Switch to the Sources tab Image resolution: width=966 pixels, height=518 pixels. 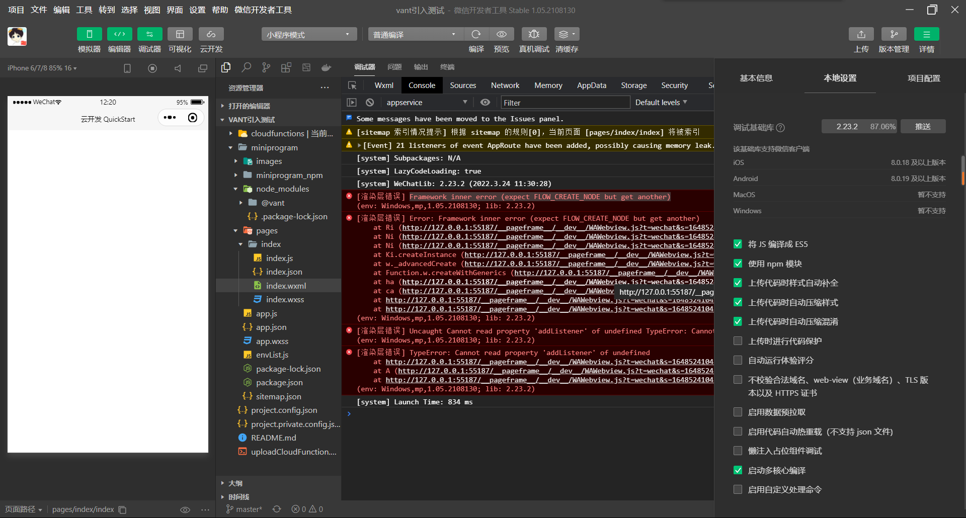click(463, 85)
